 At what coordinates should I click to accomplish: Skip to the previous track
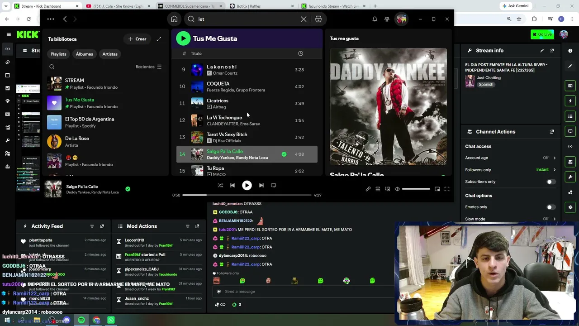(233, 185)
